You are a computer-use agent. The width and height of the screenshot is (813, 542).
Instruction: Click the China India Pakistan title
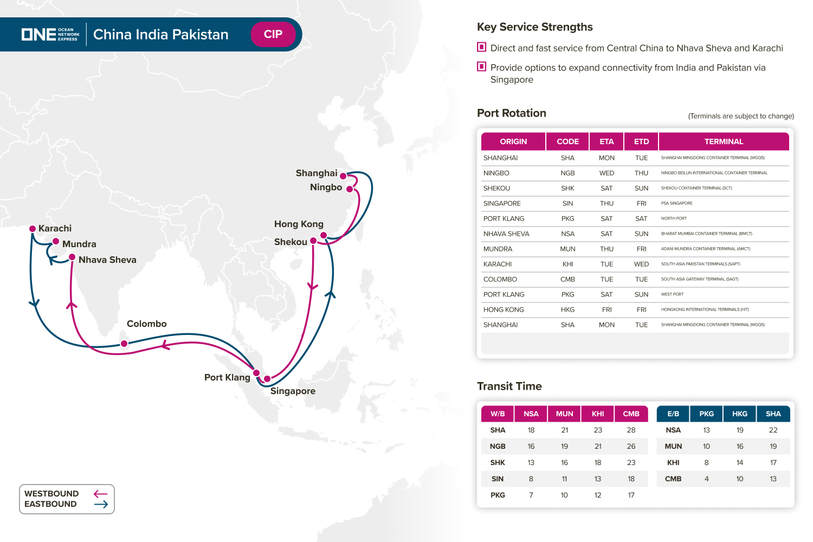[161, 35]
